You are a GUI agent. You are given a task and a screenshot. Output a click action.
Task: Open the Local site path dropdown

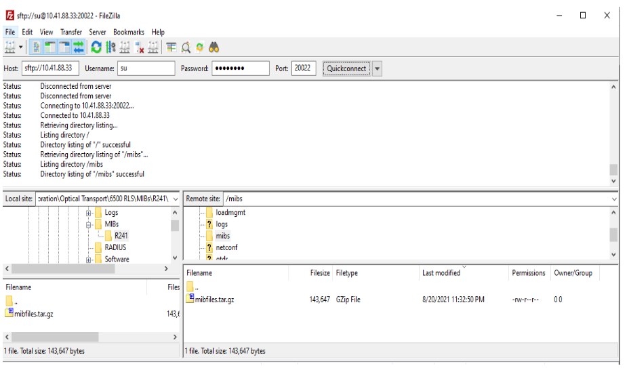[x=176, y=199]
